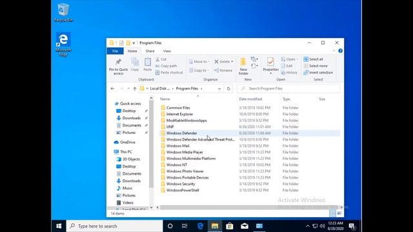
Task: Click the file list horizontal scrollbar
Action: 249,208
